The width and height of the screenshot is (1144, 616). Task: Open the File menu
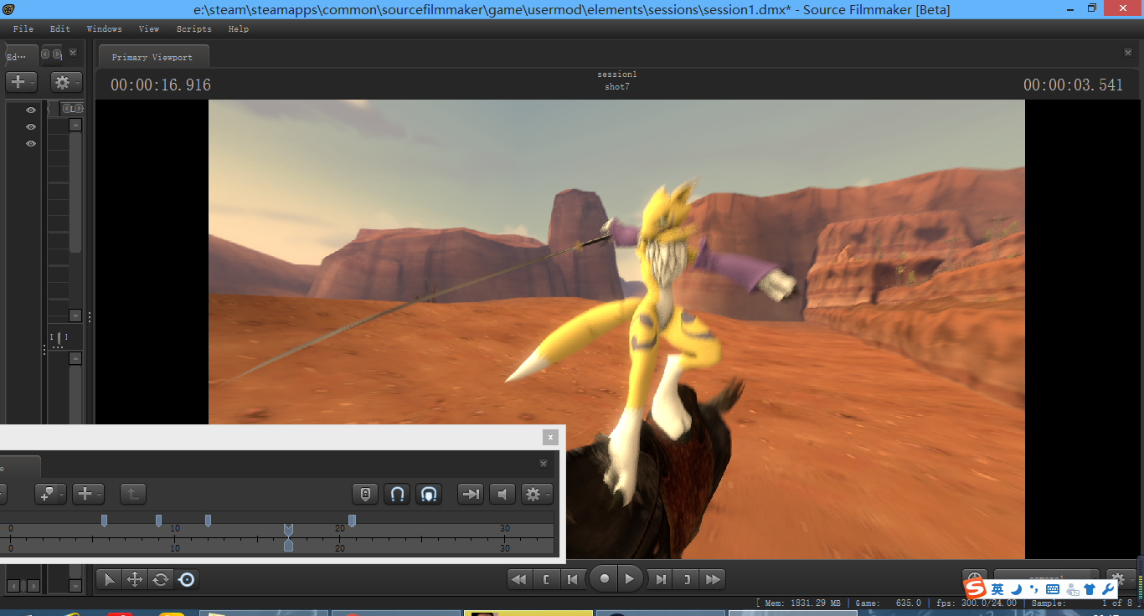tap(23, 28)
